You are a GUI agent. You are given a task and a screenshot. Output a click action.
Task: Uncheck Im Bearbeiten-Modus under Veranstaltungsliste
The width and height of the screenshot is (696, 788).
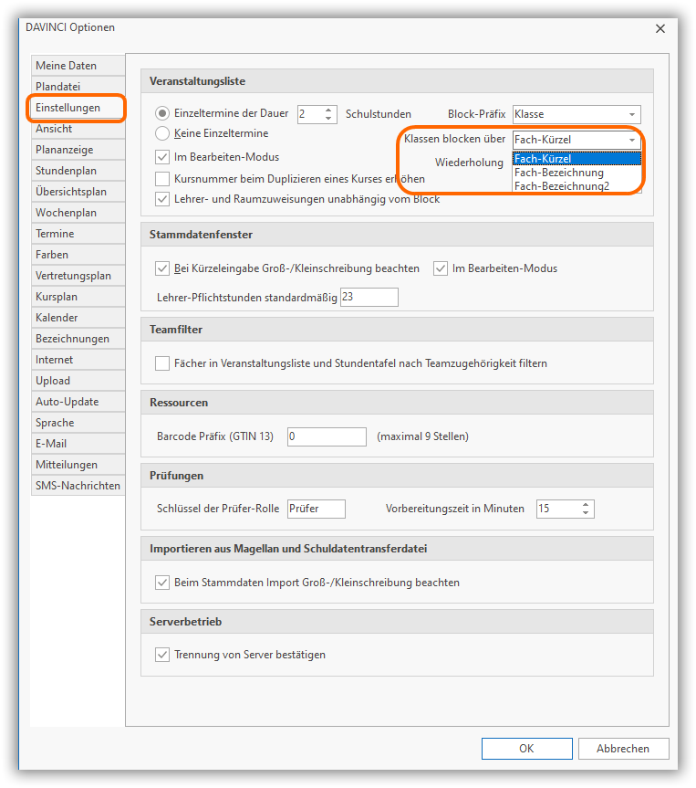coord(162,157)
